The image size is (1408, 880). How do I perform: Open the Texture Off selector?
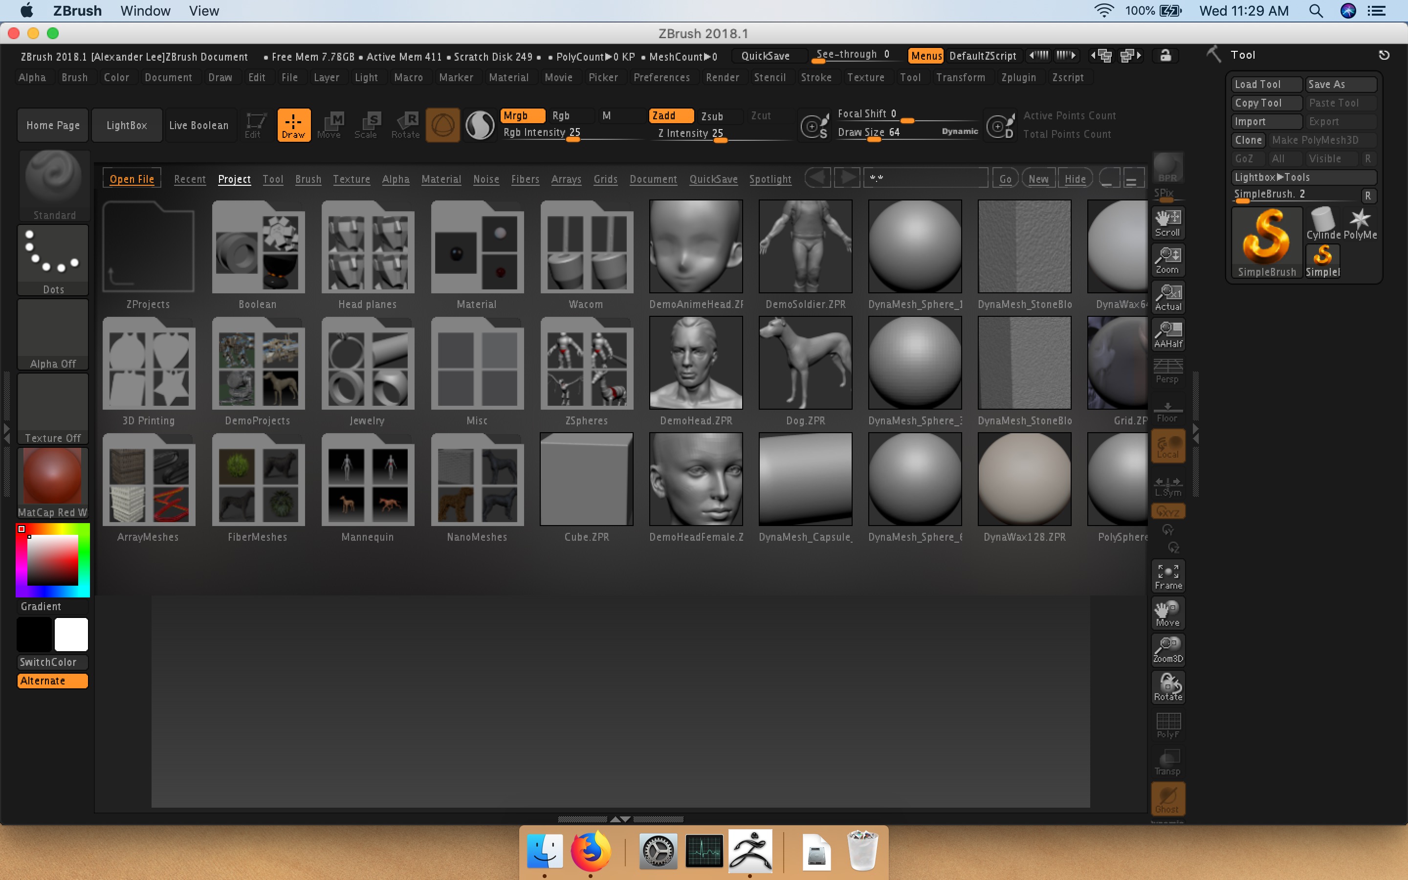[x=53, y=409]
